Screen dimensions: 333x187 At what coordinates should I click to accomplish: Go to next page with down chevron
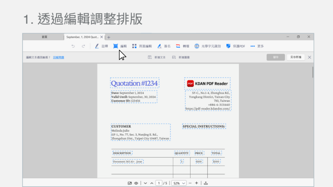[x=145, y=183]
